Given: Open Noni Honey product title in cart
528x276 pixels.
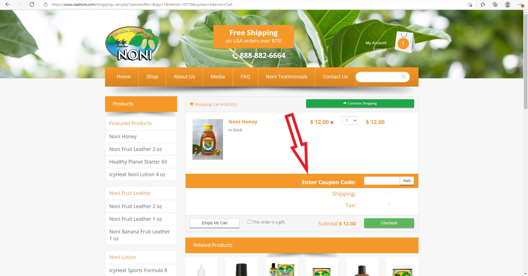Looking at the screenshot, I should (243, 122).
